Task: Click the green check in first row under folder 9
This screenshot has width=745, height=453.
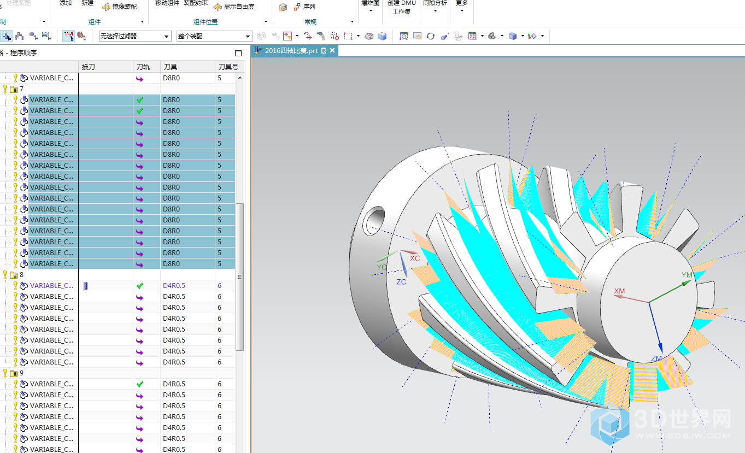Action: coord(140,384)
